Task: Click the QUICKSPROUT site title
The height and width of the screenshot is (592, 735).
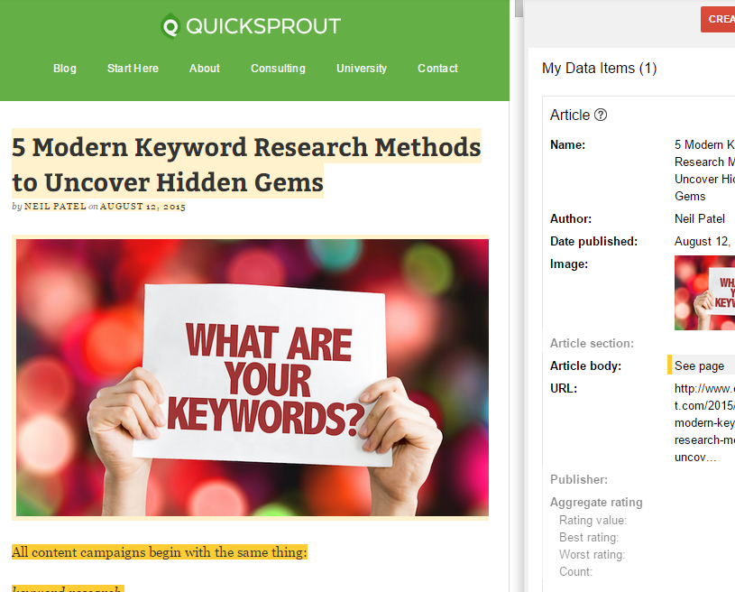Action: pos(263,26)
